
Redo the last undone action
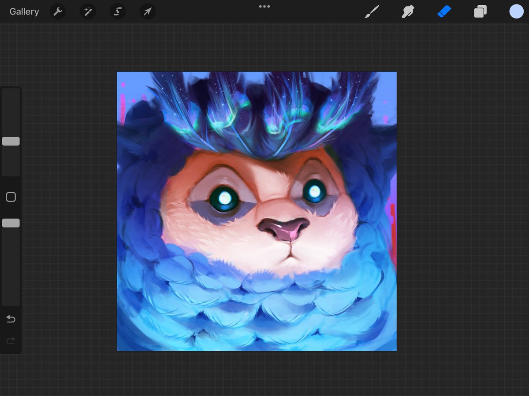(11, 340)
